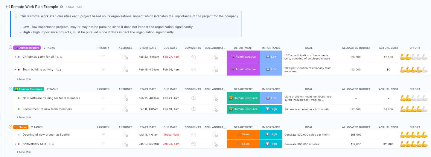This screenshot has height=157, width=431.
Task: Click priority flag for Opening of new branch
Action: coord(103,134)
